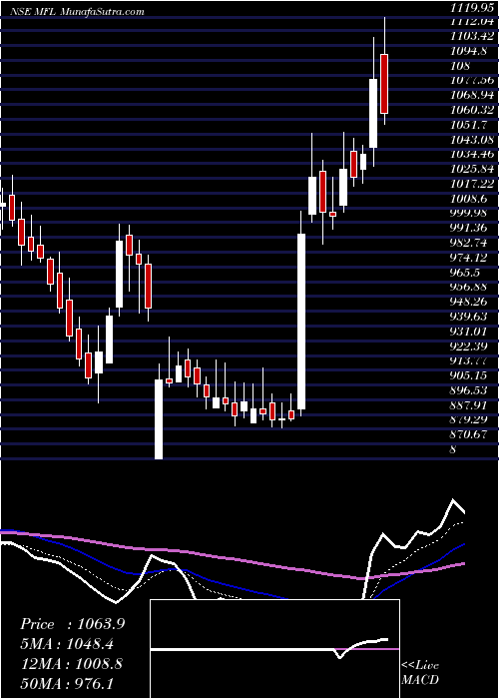Select the 1034.46 price axis label
Image resolution: width=499 pixels, height=699 pixels.
[x=472, y=154]
